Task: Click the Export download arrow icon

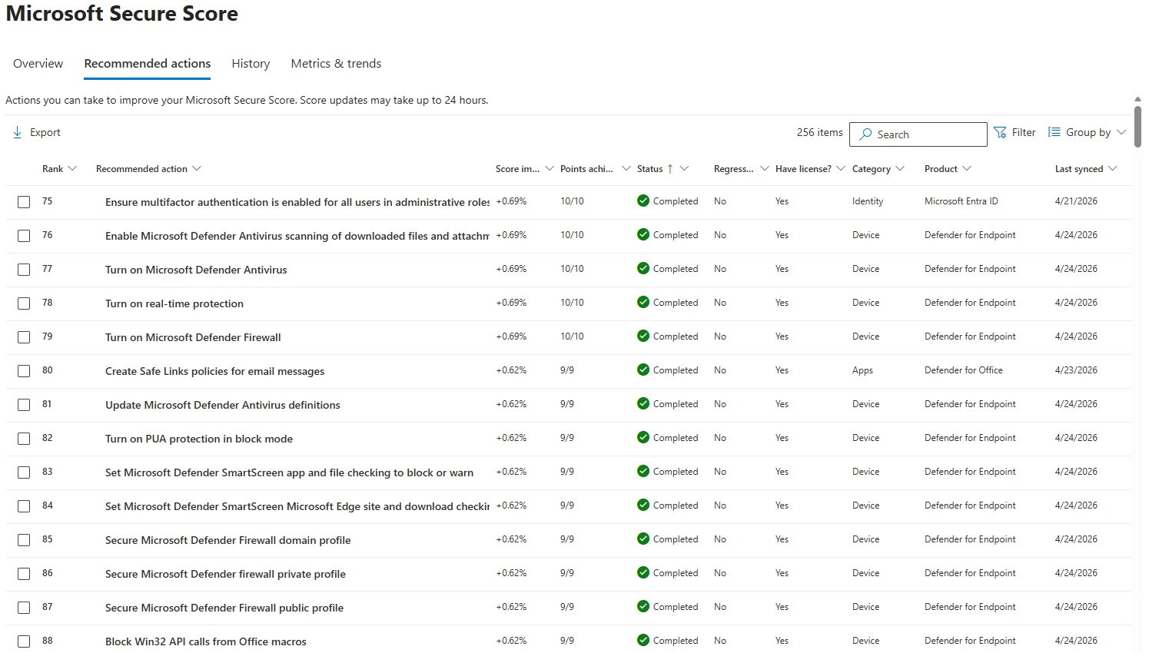Action: [x=18, y=133]
